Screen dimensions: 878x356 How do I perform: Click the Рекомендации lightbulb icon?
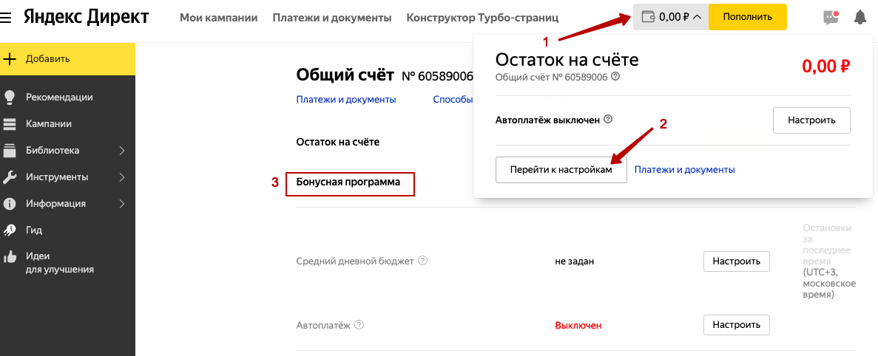tap(10, 97)
